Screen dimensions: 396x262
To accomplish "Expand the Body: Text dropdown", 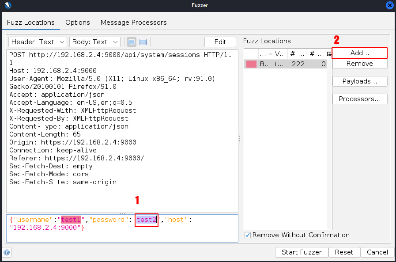I will click(94, 42).
